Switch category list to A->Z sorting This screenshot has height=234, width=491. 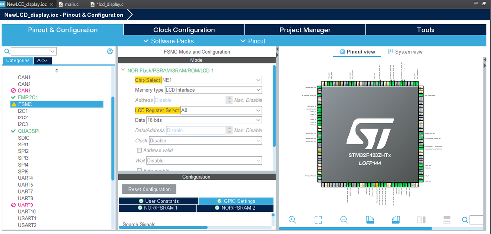coord(42,61)
